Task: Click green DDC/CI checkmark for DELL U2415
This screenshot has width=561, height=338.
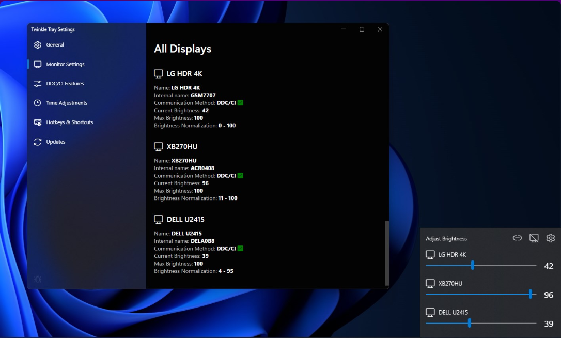Action: click(x=240, y=249)
